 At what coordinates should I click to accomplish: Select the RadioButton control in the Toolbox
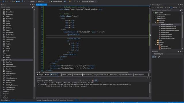click(x=10, y=35)
